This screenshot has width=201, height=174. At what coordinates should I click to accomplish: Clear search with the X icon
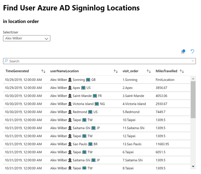[192, 61]
